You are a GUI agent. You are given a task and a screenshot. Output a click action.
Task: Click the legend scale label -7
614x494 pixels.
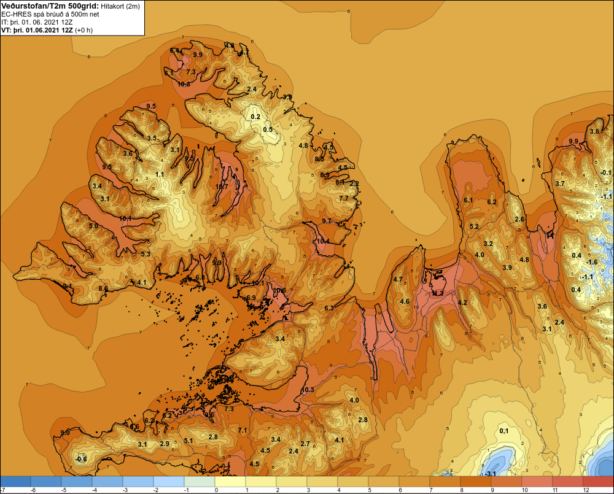[2, 490]
